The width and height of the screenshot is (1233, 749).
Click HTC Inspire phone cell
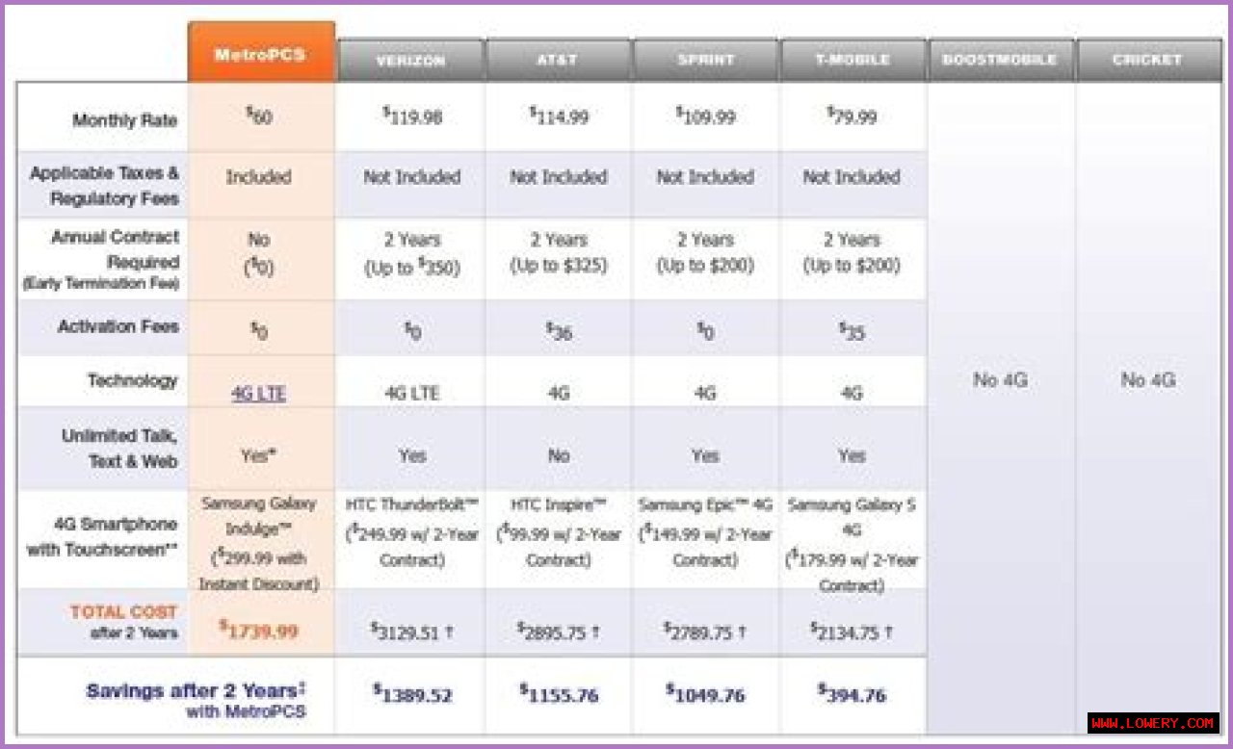click(x=559, y=532)
